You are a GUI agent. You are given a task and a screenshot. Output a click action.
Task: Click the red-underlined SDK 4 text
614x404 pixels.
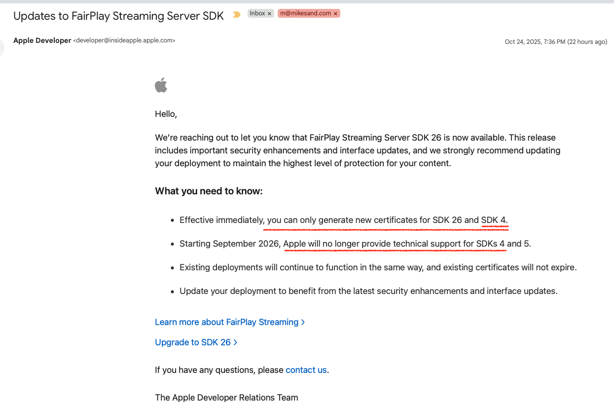[494, 220]
